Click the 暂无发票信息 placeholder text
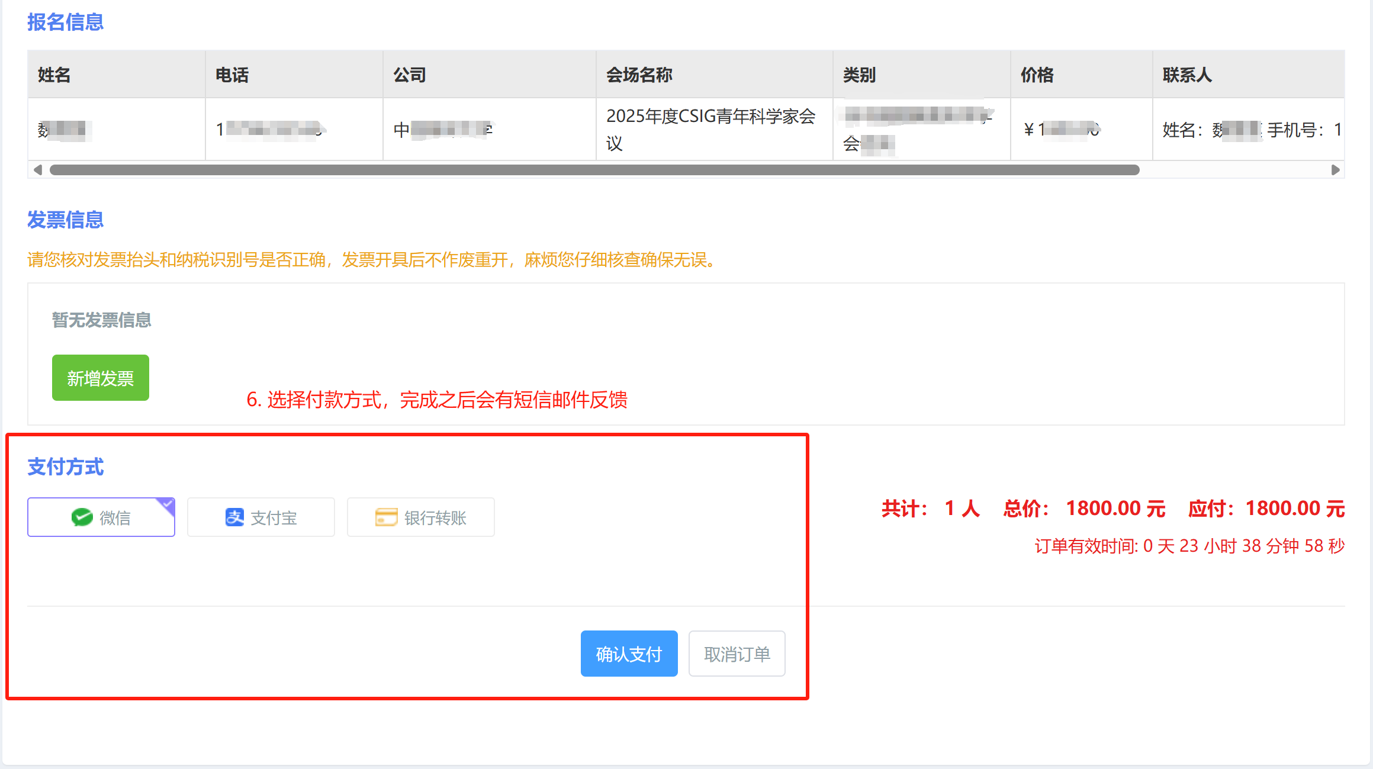This screenshot has width=1373, height=769. pos(102,320)
